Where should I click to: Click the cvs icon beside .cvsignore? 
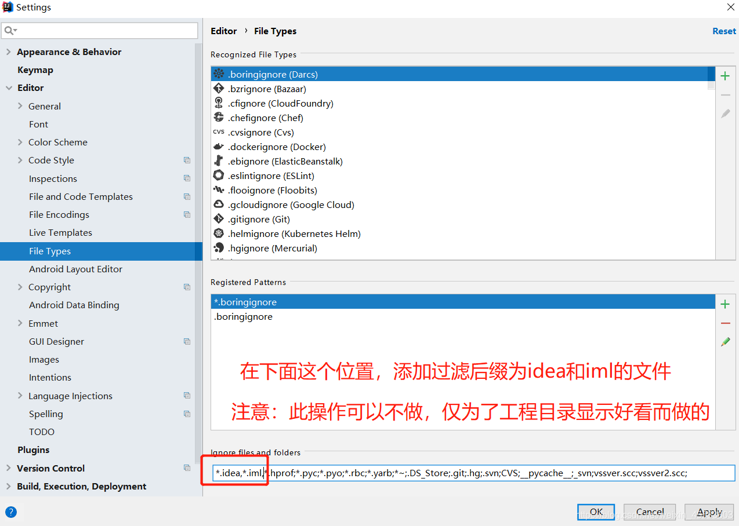coord(219,132)
